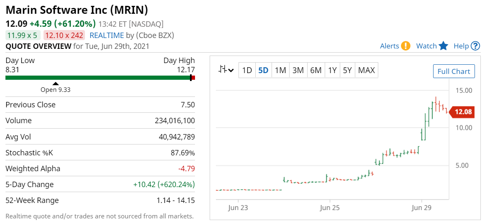485x223 pixels.
Task: Click the Weighted Alpha row label
Action: pos(33,169)
